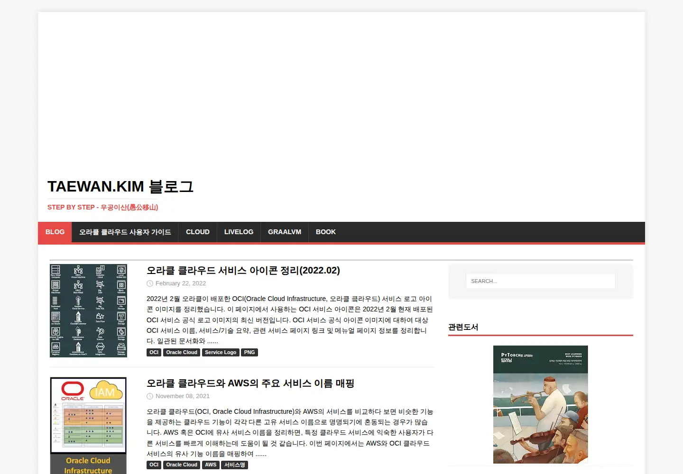Select the LIVELOG menu item
The width and height of the screenshot is (683, 474).
(239, 232)
